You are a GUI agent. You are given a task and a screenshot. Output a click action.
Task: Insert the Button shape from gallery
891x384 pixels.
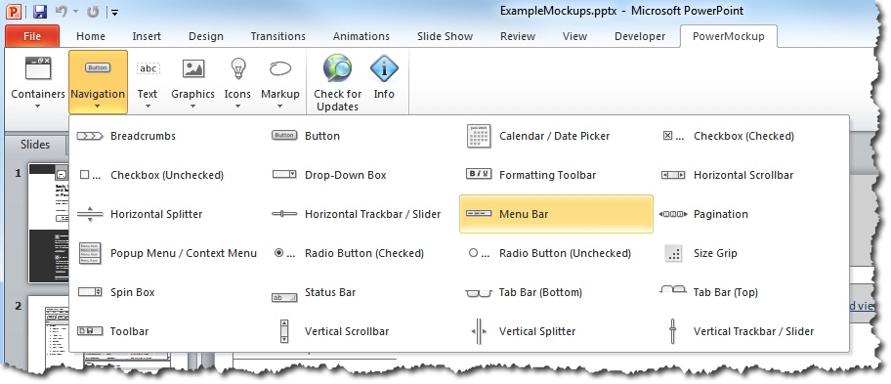click(361, 137)
